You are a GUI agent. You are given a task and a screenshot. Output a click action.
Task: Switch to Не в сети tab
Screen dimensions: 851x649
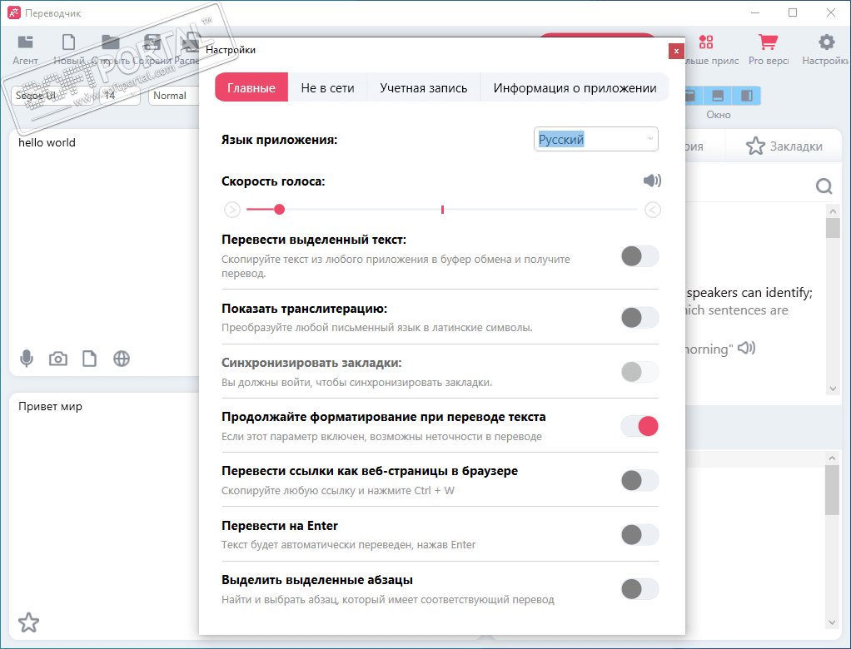tap(327, 88)
